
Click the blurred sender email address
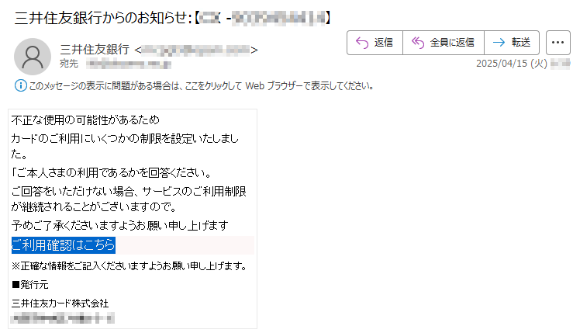click(x=196, y=50)
